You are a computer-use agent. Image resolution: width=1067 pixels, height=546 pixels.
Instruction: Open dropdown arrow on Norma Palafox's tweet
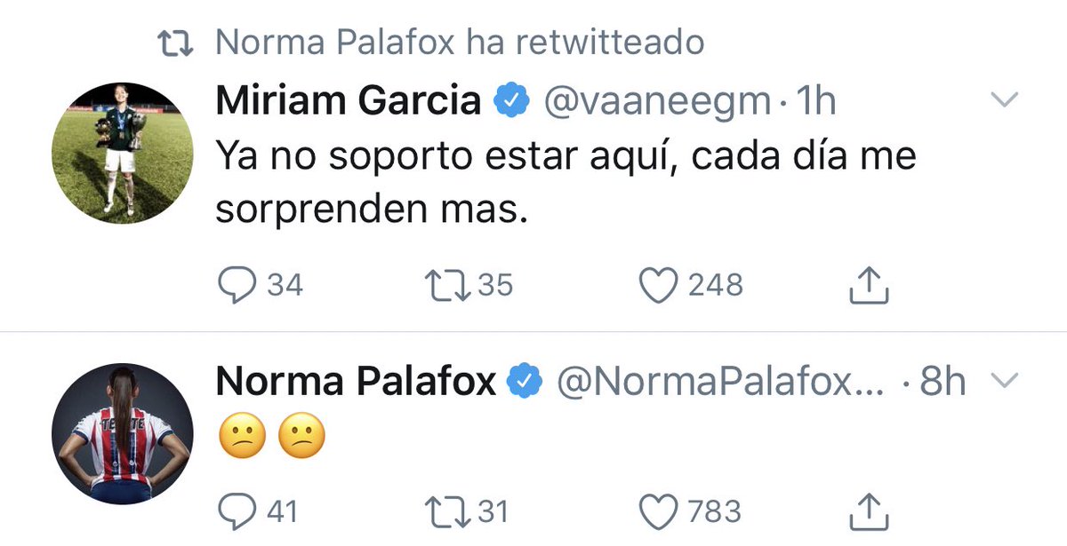tap(1003, 382)
